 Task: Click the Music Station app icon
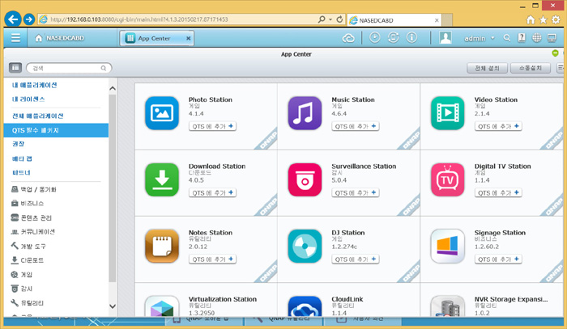click(305, 113)
